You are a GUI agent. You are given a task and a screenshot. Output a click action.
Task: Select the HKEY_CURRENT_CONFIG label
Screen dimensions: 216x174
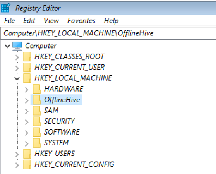click(x=75, y=164)
